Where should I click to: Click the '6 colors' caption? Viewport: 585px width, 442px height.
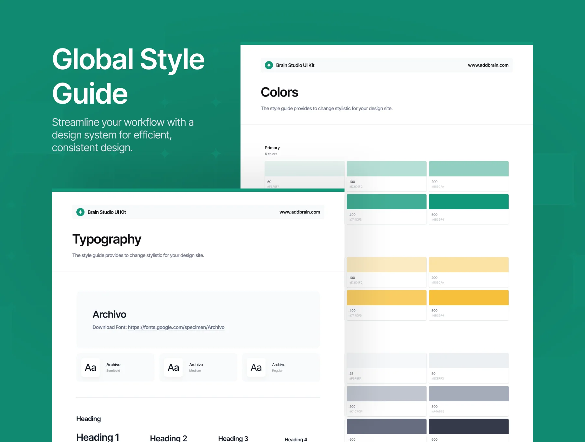pos(271,154)
